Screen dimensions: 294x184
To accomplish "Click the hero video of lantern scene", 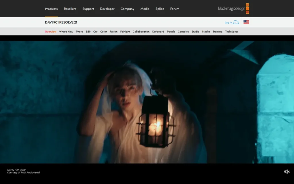I will click(147, 102).
